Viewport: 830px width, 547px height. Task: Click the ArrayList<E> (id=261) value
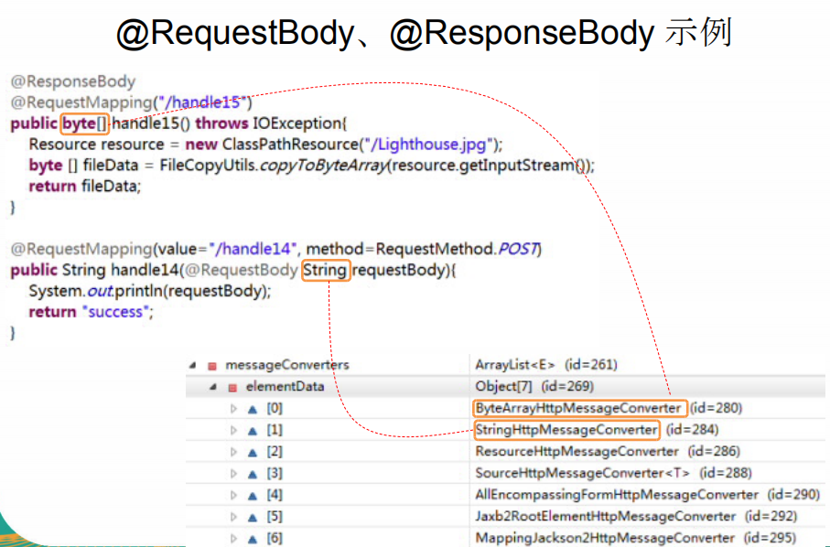pos(546,365)
